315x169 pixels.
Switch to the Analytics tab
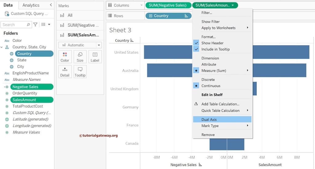[31, 5]
